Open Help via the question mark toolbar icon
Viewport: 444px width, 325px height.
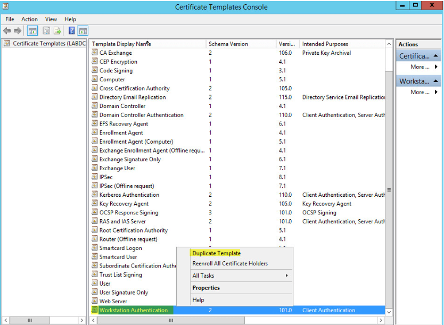70,30
